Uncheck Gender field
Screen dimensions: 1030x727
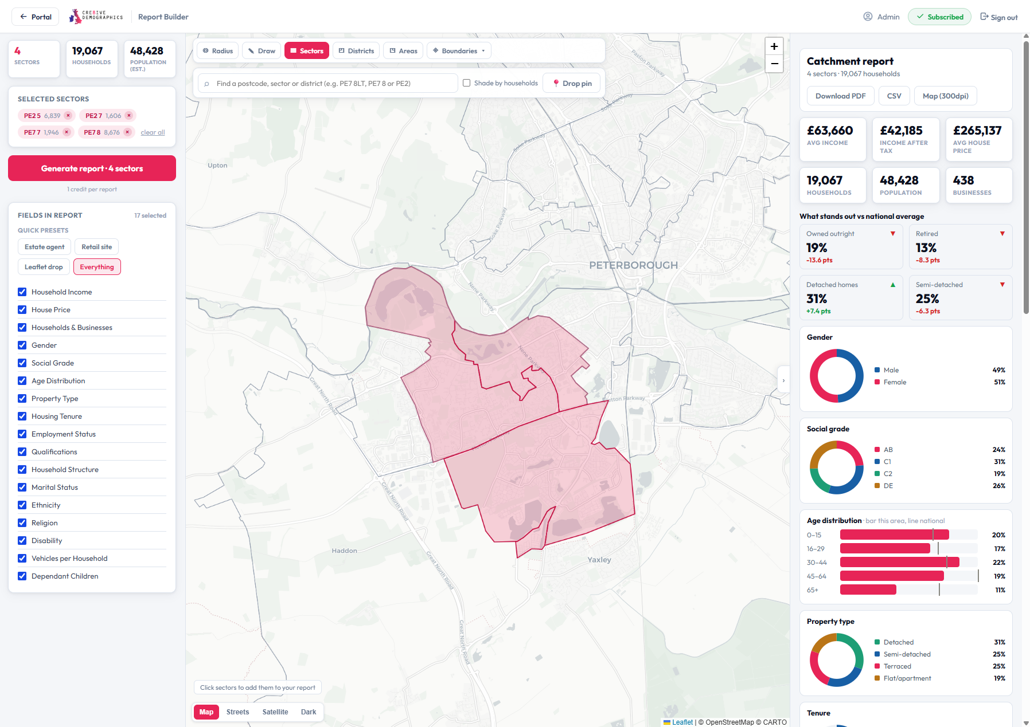[x=22, y=345]
